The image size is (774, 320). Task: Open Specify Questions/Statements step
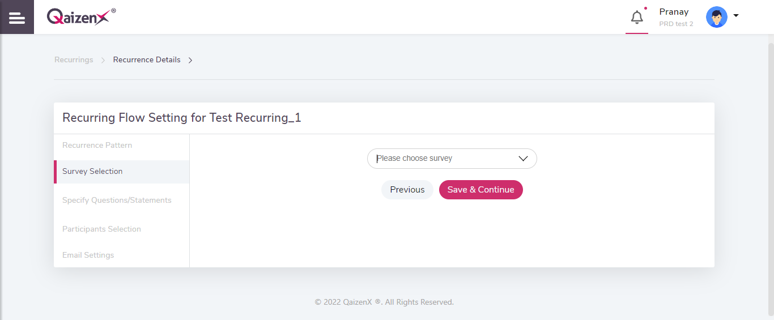coord(117,200)
